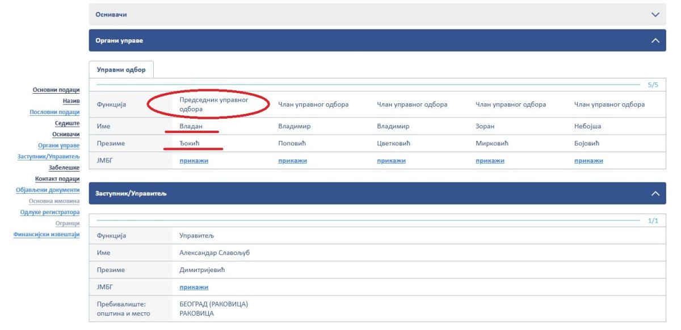Open Назив in the side navigation

tap(71, 101)
